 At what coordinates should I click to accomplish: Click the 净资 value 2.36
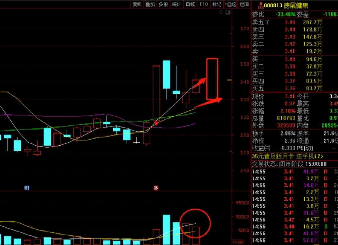point(290,141)
